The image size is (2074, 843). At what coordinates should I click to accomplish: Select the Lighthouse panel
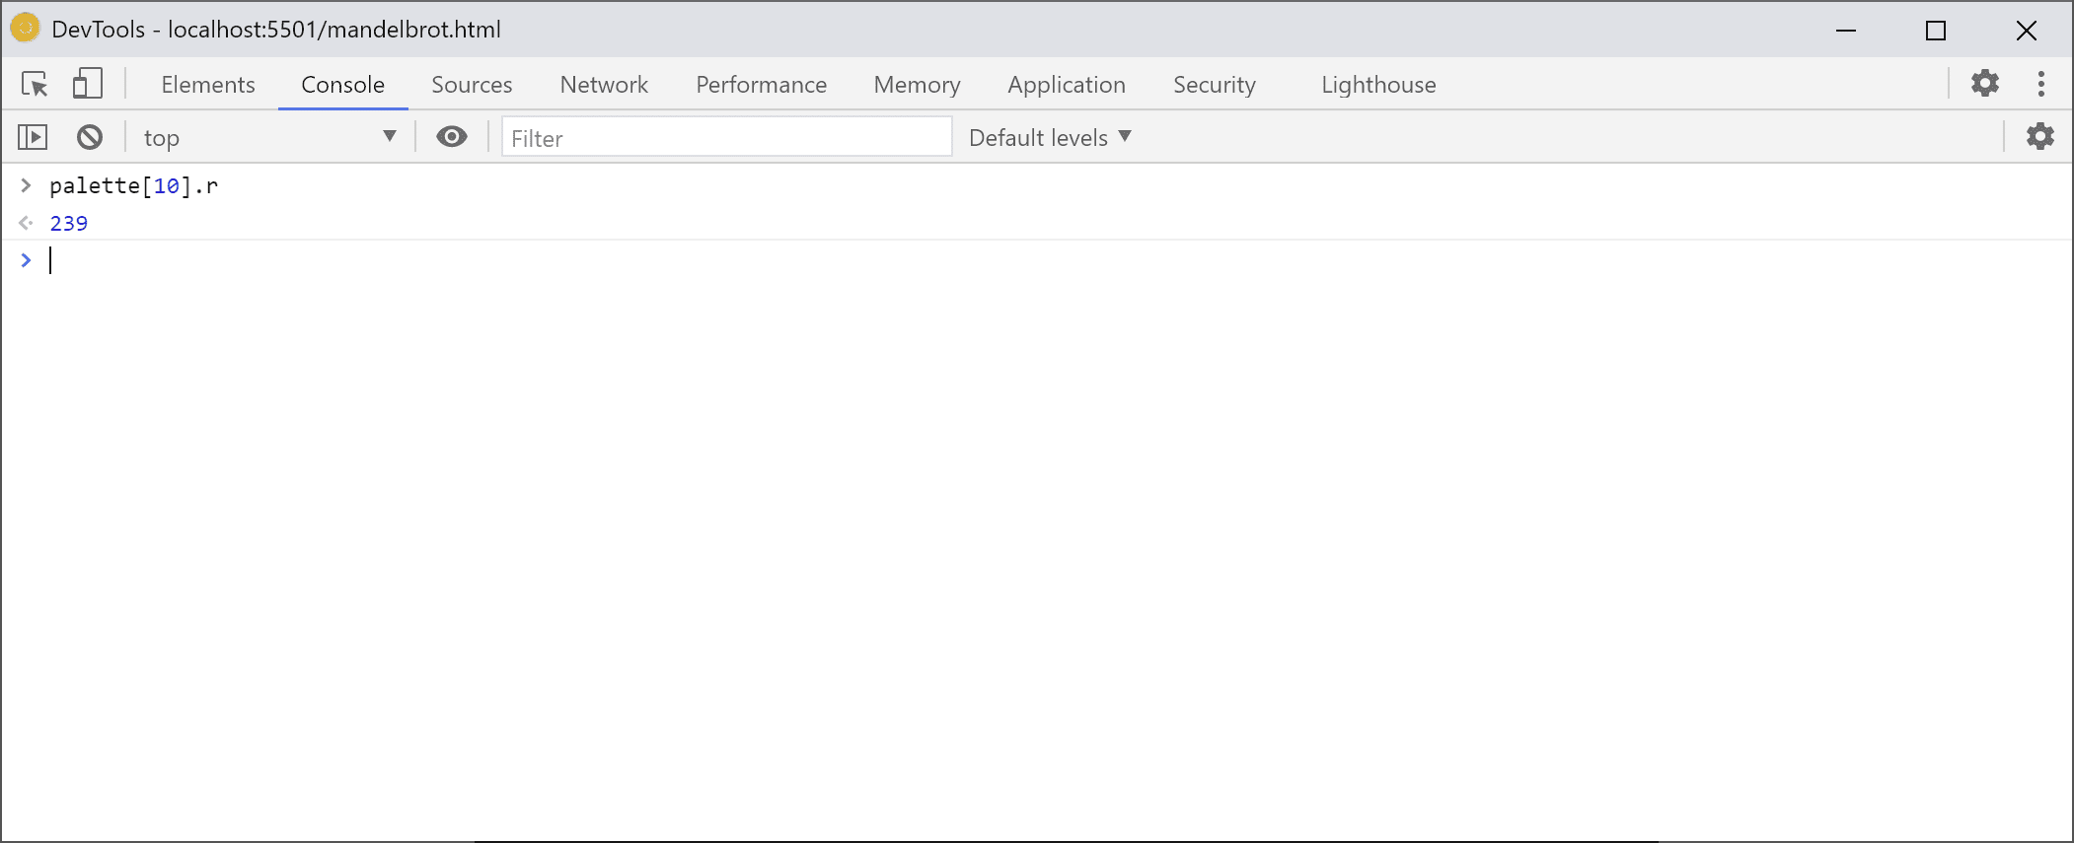(x=1377, y=84)
